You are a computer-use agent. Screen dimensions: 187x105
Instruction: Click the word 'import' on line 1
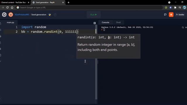pyautogui.click(x=27, y=27)
